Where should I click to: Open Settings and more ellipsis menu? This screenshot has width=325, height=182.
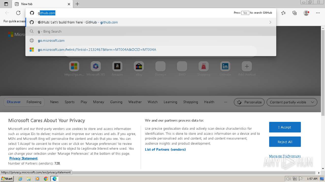click(318, 13)
